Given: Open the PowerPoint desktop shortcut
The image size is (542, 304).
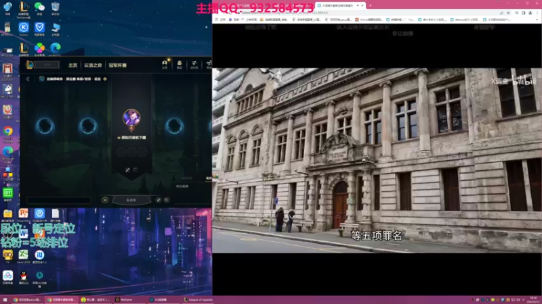Looking at the screenshot, I should tap(24, 215).
